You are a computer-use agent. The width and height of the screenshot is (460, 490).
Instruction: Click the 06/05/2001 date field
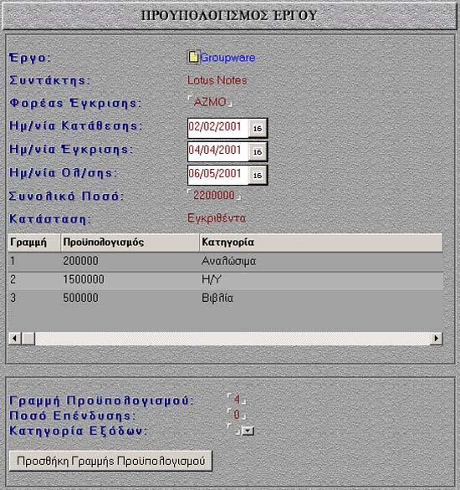pos(217,175)
